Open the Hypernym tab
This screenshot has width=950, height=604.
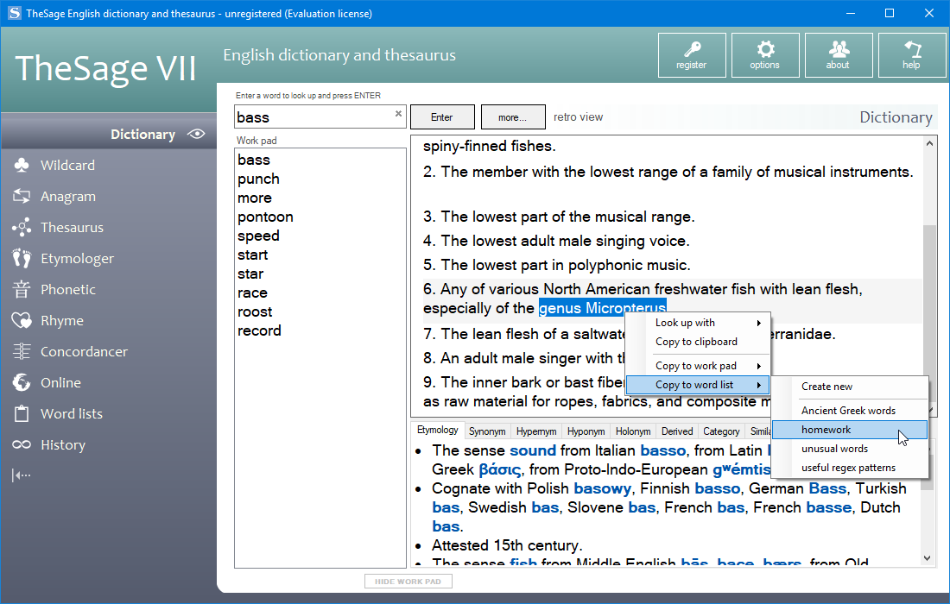pos(536,431)
